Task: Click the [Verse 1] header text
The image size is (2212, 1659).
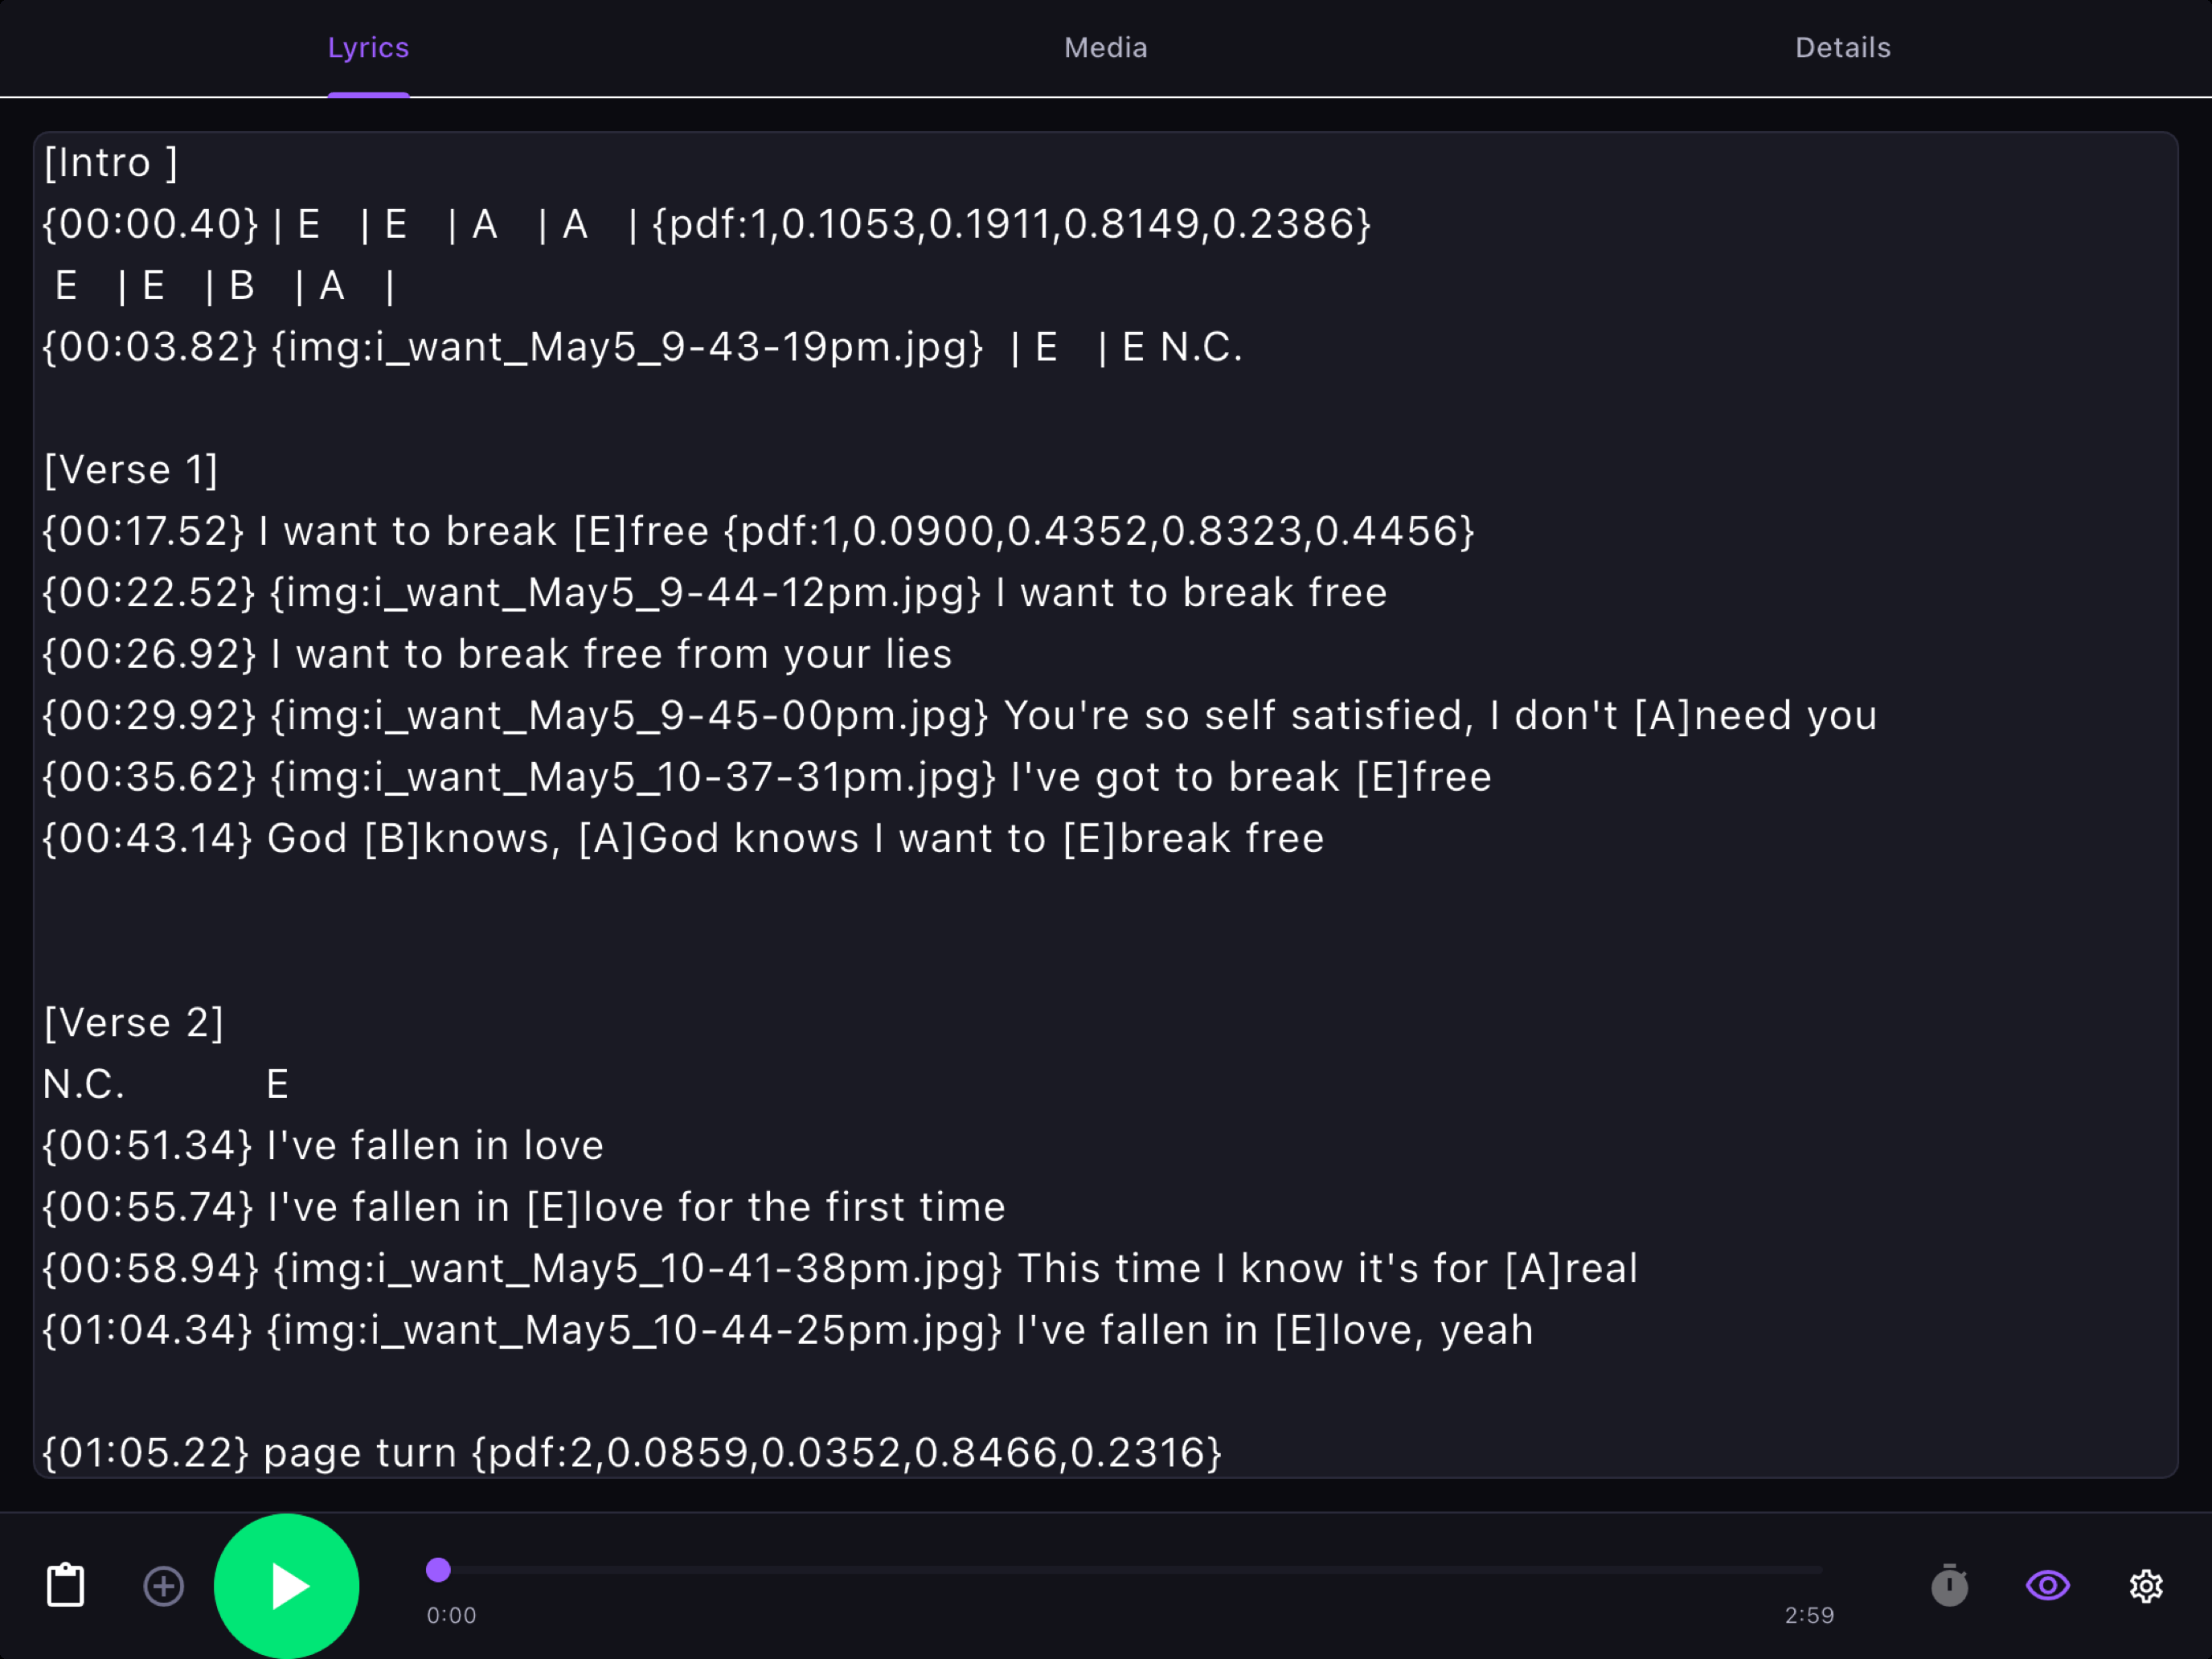Action: point(131,470)
